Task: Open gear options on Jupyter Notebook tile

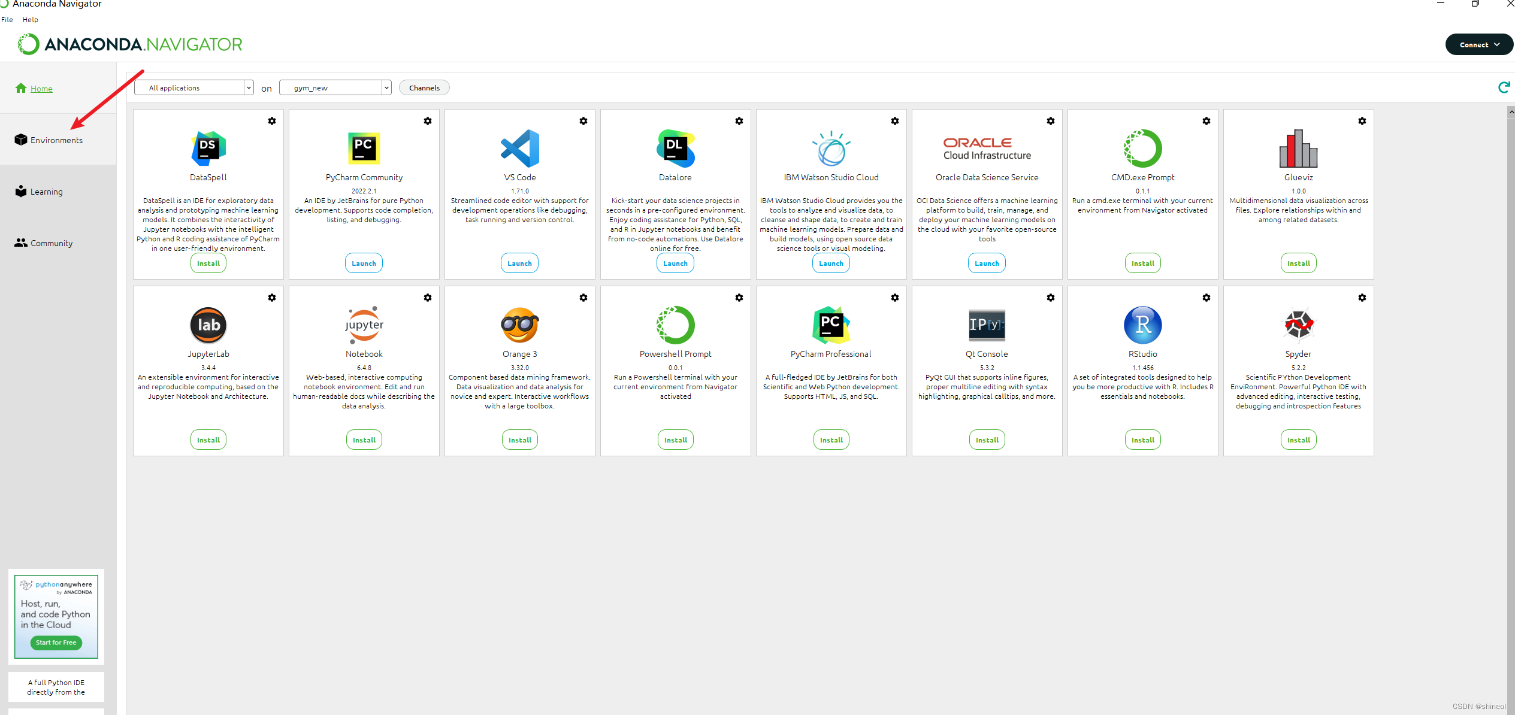Action: click(428, 298)
